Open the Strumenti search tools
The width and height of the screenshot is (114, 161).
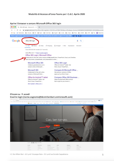point(79,46)
